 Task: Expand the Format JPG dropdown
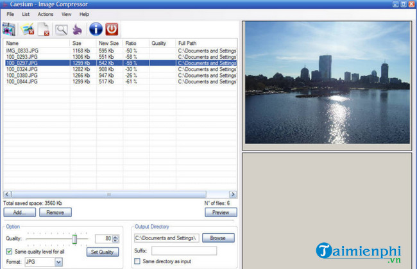click(x=59, y=263)
